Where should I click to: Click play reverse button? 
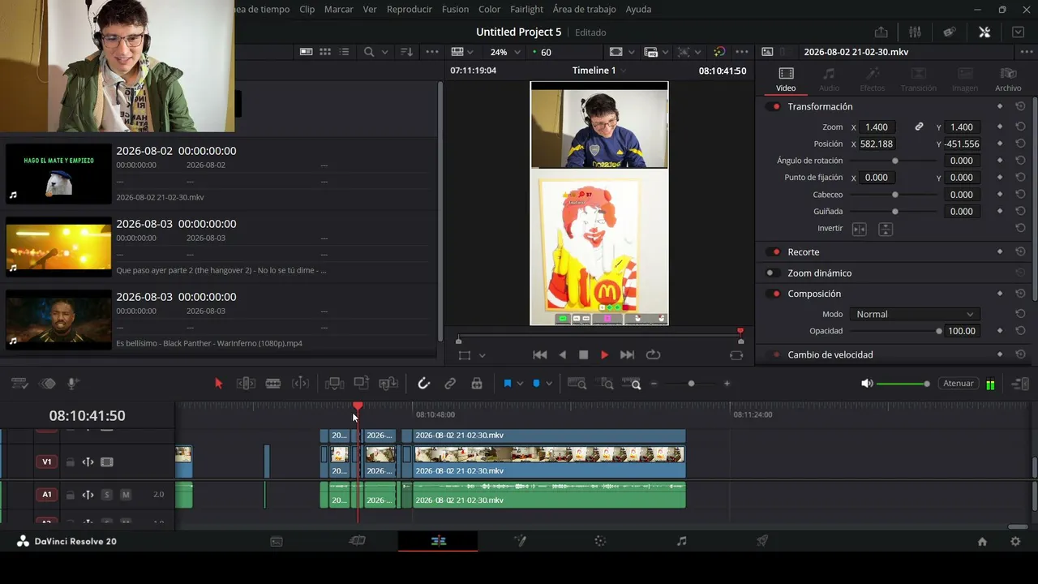tap(563, 355)
